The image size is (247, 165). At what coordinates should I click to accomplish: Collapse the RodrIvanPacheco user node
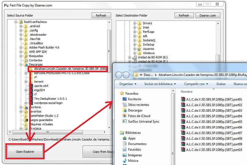coord(16,22)
